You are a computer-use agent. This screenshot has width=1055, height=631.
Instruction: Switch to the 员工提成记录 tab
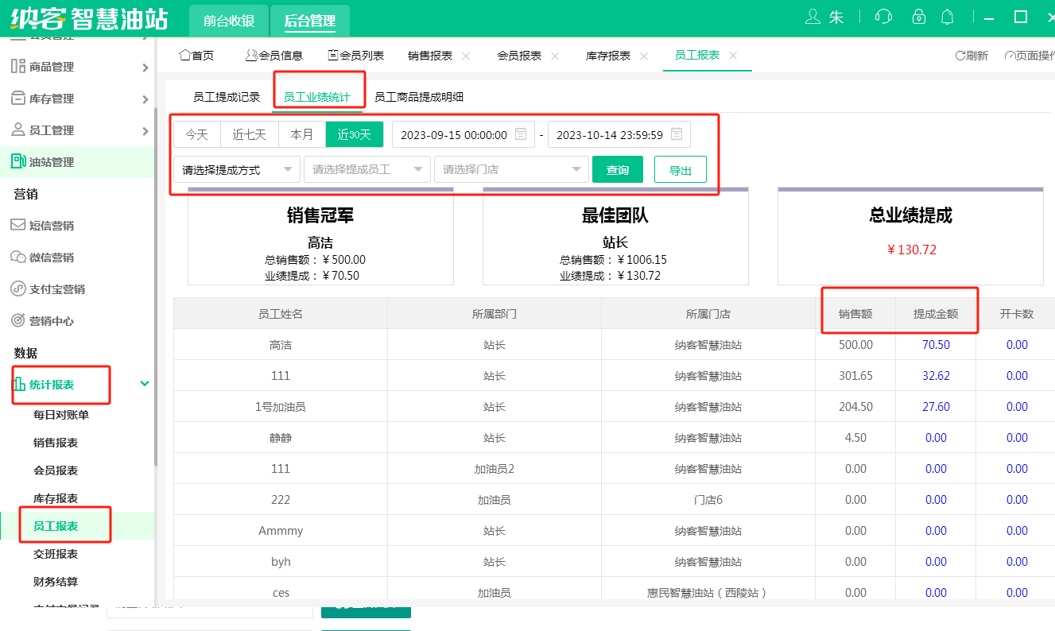(x=227, y=97)
